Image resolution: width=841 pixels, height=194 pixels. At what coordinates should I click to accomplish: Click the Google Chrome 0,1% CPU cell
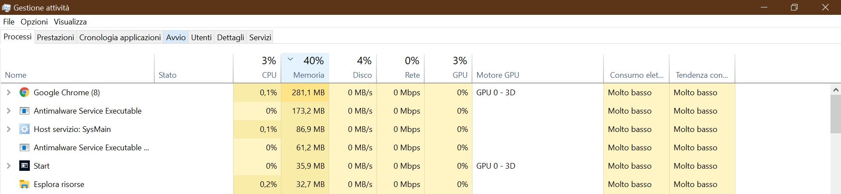[257, 92]
